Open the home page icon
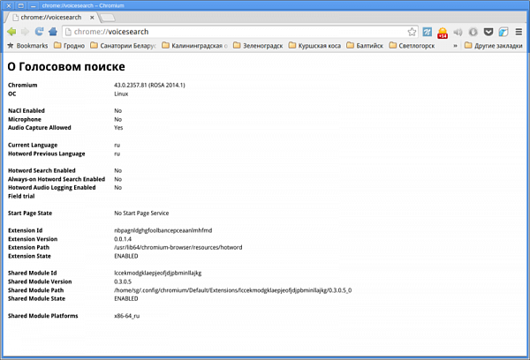Screen dimensions: 530x360 point(53,32)
